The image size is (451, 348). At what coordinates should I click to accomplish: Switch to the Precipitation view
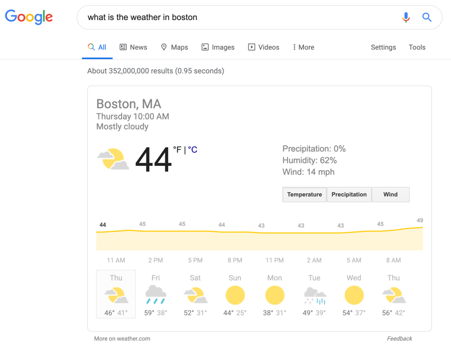(x=349, y=194)
